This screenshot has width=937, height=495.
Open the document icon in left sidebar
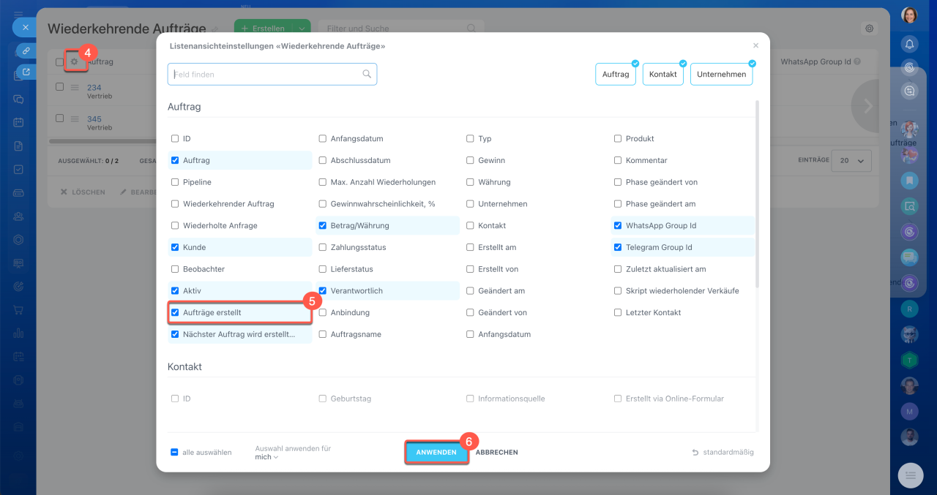point(18,146)
